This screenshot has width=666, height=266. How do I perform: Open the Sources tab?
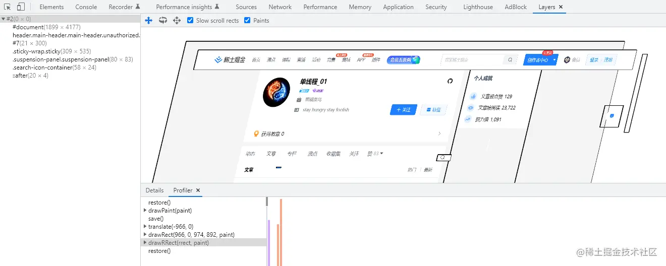click(x=246, y=7)
